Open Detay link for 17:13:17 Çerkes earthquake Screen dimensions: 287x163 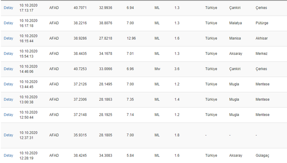click(x=9, y=8)
